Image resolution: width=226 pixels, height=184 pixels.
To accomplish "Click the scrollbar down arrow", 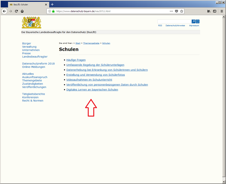I will [223, 181].
